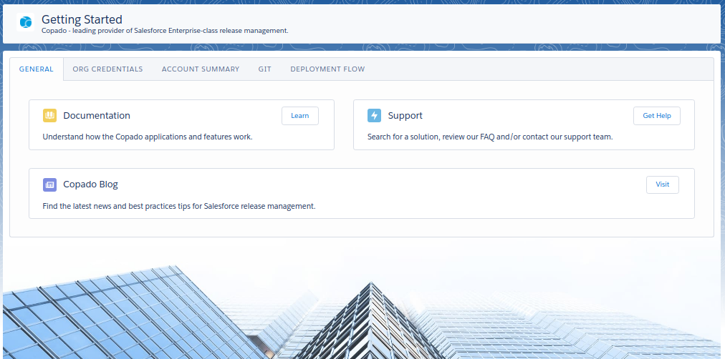
Task: Switch to the General tab
Action: (36, 69)
